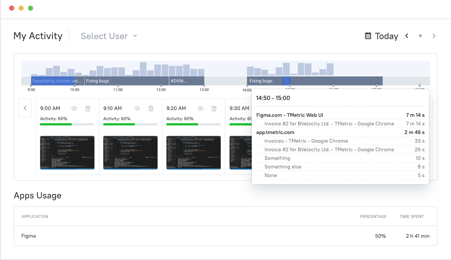451x260 pixels.
Task: Click the green macOS maximize button
Action: tap(31, 8)
